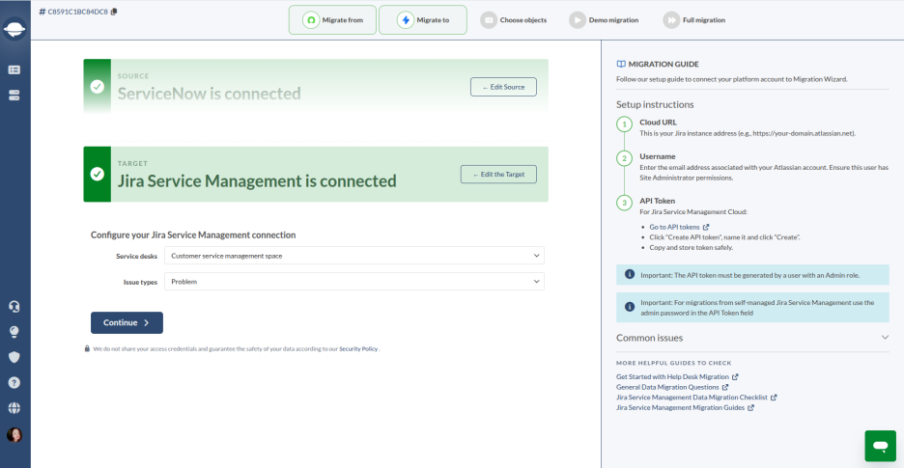Click the second Important info icon
The height and width of the screenshot is (468, 904).
click(x=630, y=307)
